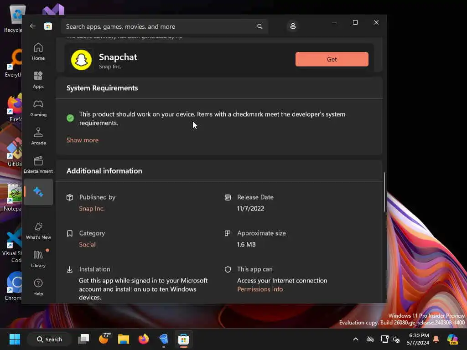
Task: Launch Firefox from the taskbar
Action: coord(144,339)
